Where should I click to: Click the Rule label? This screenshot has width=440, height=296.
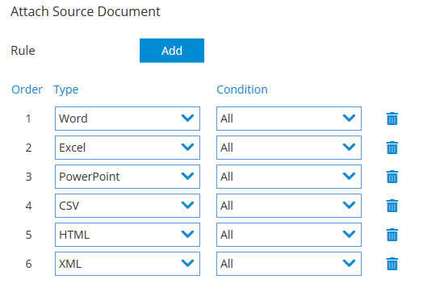(x=23, y=51)
